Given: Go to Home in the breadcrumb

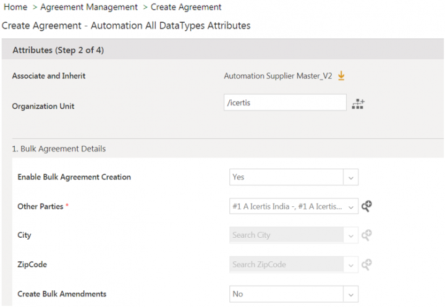Looking at the screenshot, I should (x=15, y=7).
